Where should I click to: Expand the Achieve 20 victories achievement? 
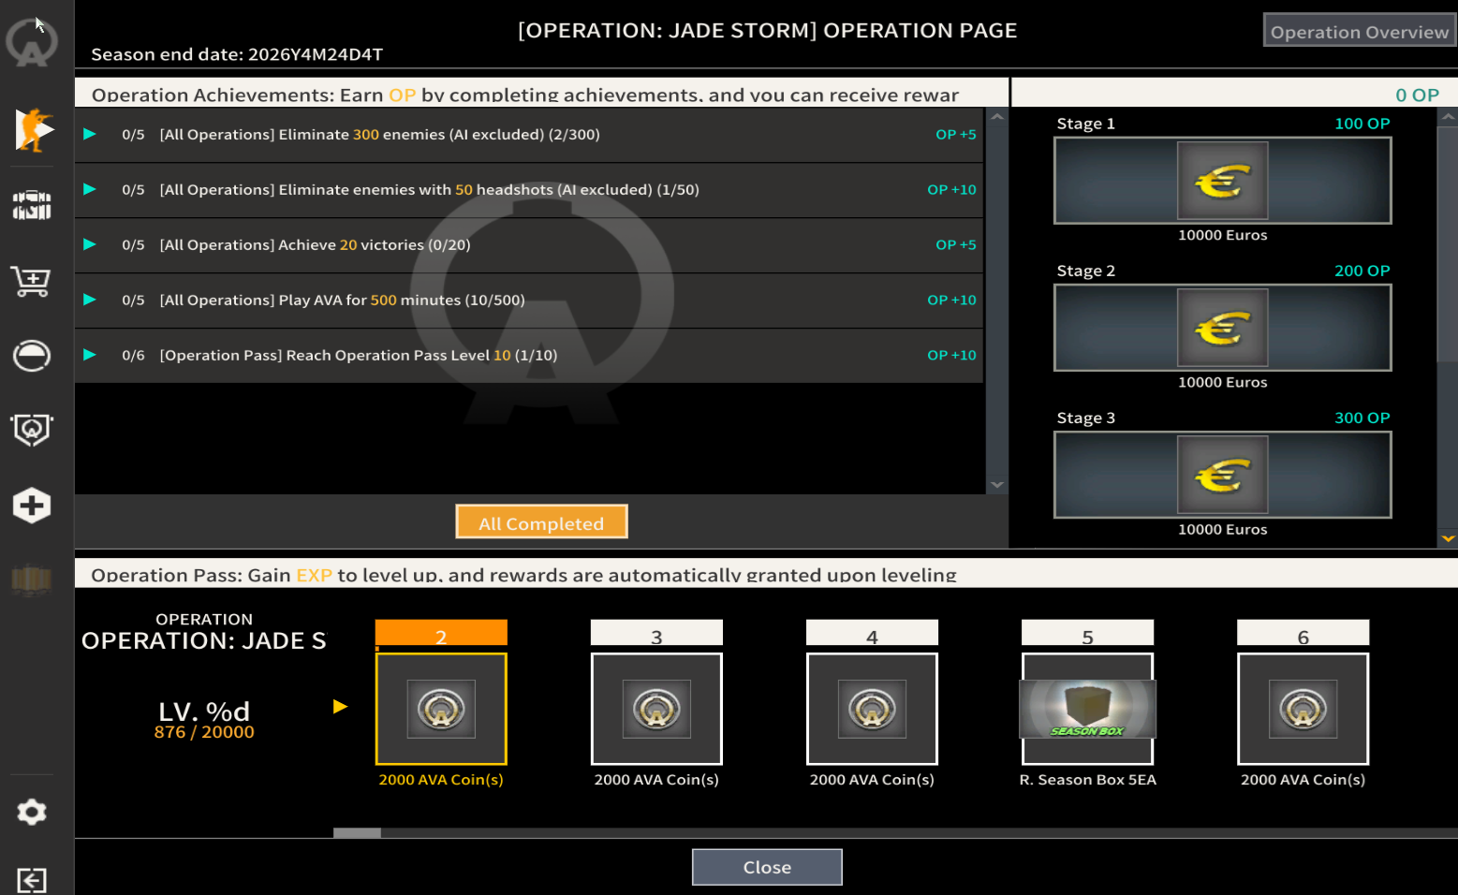coord(90,245)
